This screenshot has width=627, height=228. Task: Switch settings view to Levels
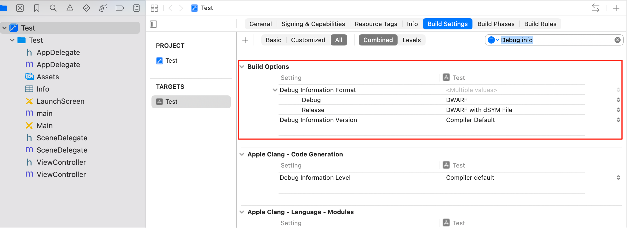(411, 40)
